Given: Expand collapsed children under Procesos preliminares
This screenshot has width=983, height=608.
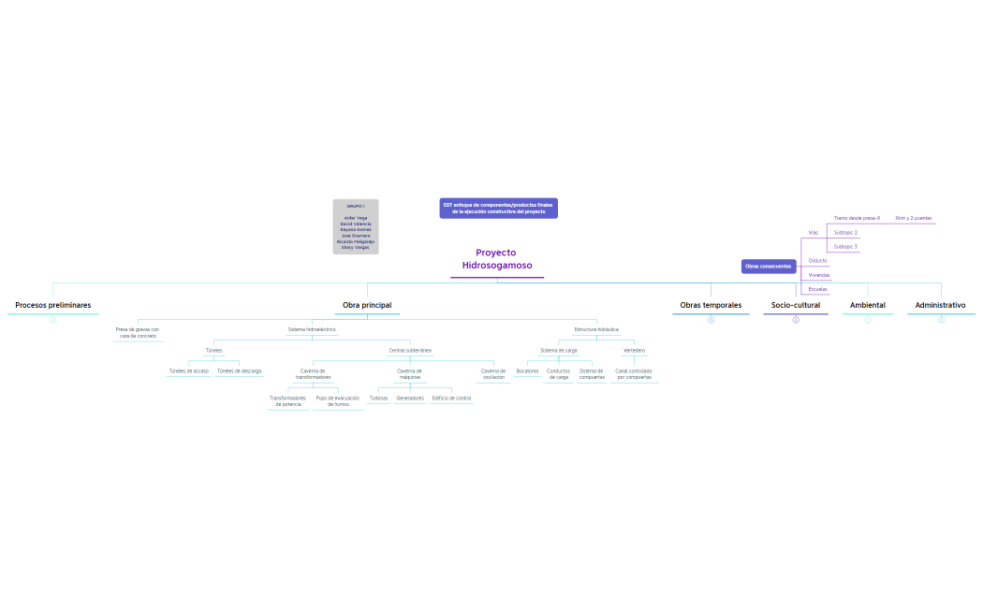Looking at the screenshot, I should [53, 320].
